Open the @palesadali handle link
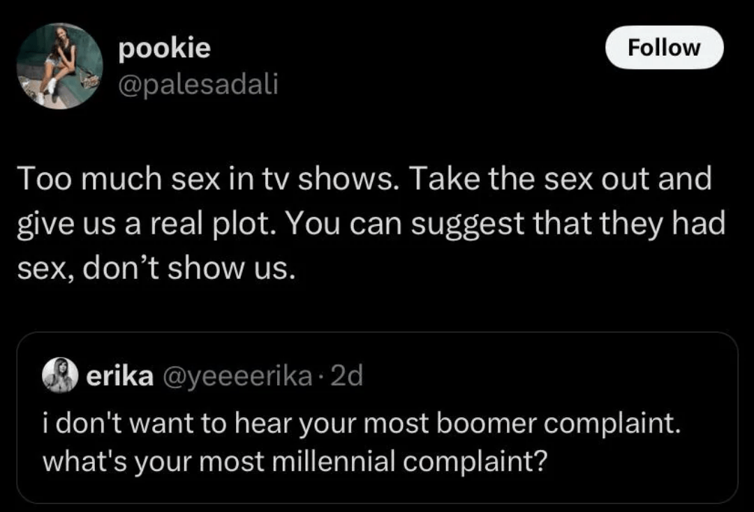 199,84
